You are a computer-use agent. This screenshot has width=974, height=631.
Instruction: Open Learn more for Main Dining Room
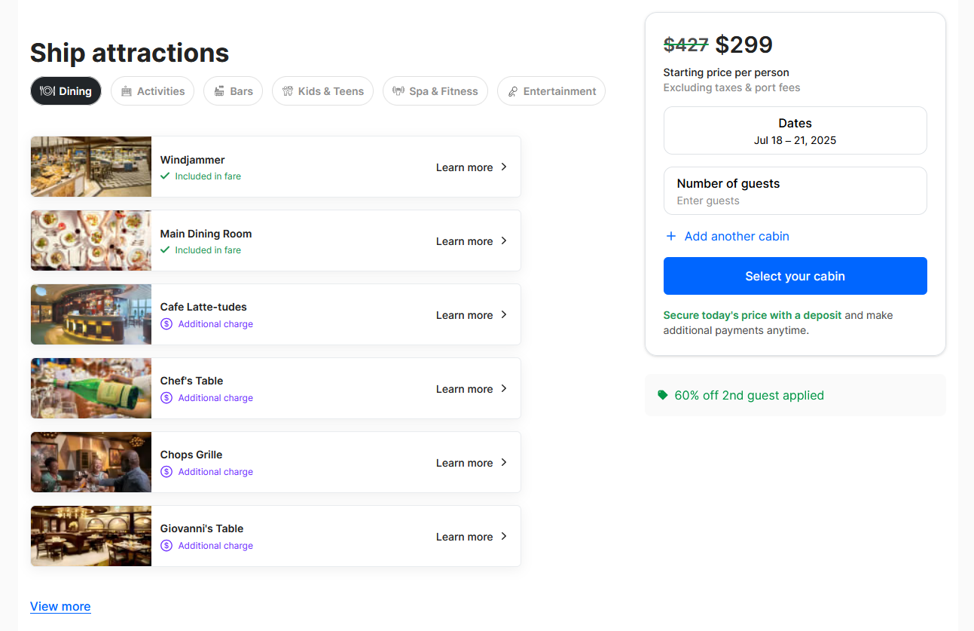click(x=465, y=241)
